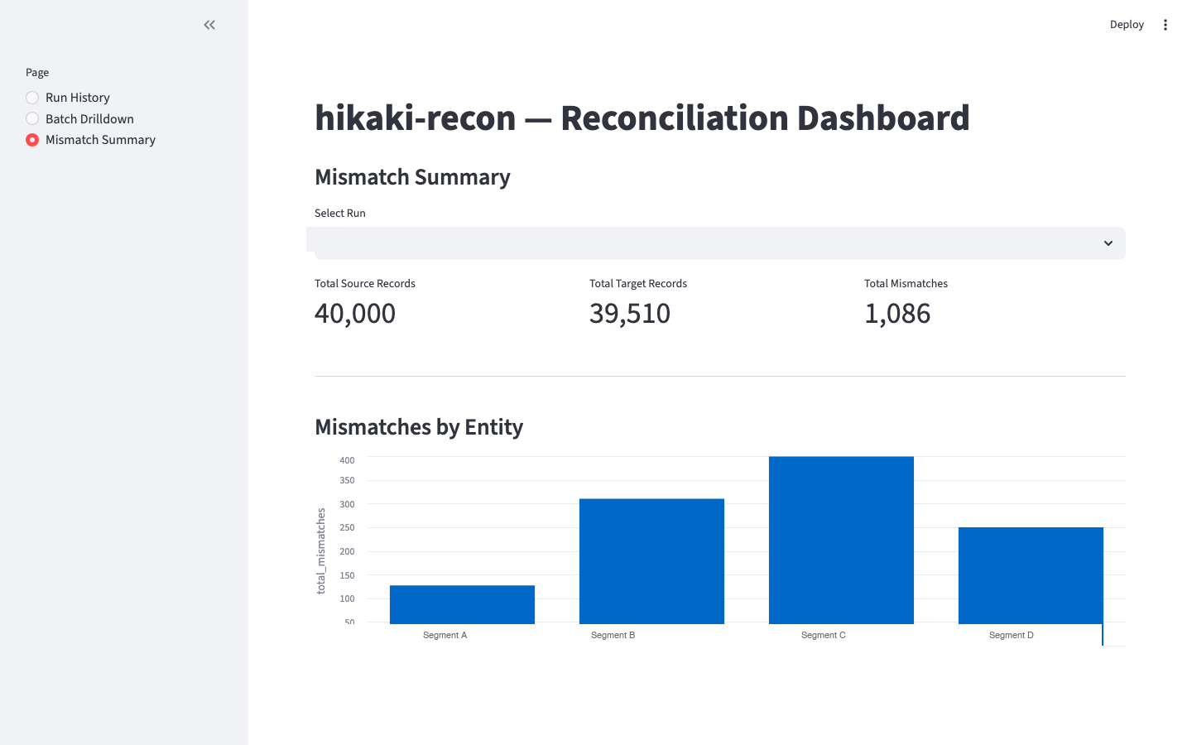Click the Segment B bar in chart
Viewport: 1192px width, 745px height.
coord(651,561)
